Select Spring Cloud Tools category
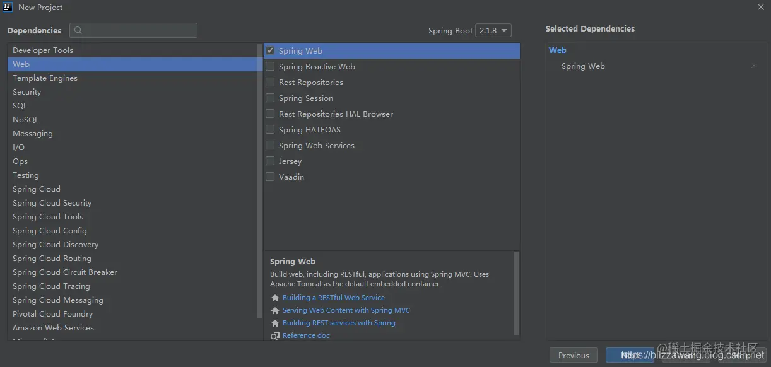 click(x=132, y=217)
